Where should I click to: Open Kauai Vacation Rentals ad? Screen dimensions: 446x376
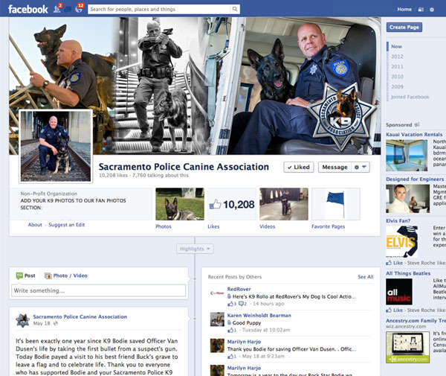(x=414, y=135)
